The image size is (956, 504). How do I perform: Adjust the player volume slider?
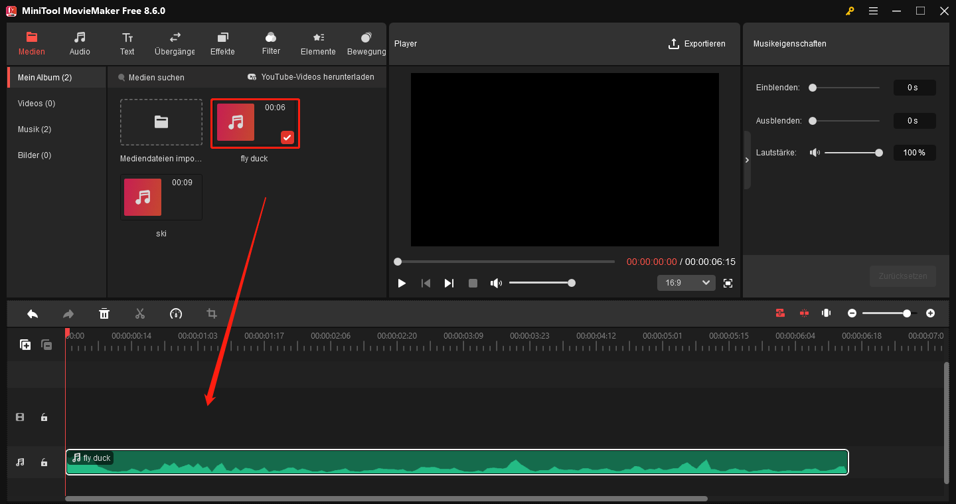point(542,283)
